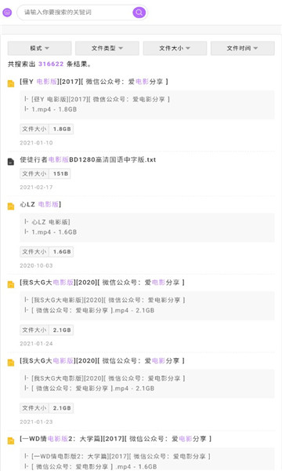Click the file icon beside 一WD情电影版2 result
The height and width of the screenshot is (471, 282).
[x=11, y=440]
